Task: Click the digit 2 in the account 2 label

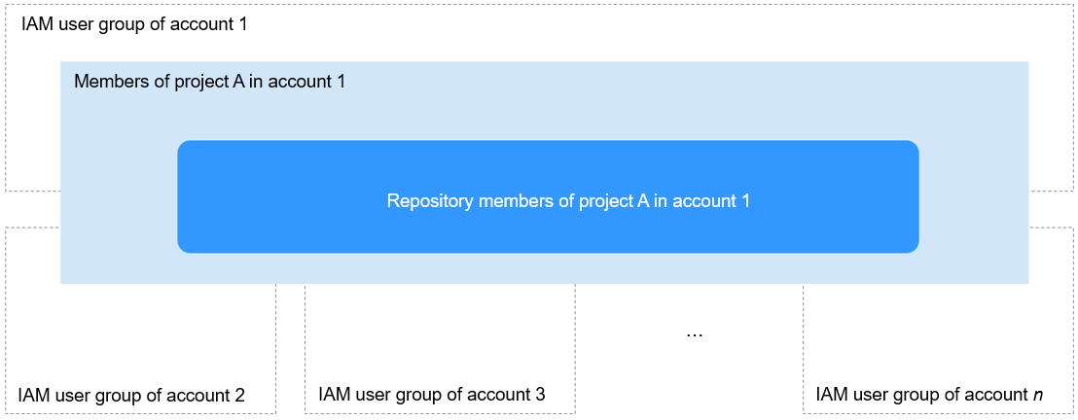Action: click(x=240, y=396)
